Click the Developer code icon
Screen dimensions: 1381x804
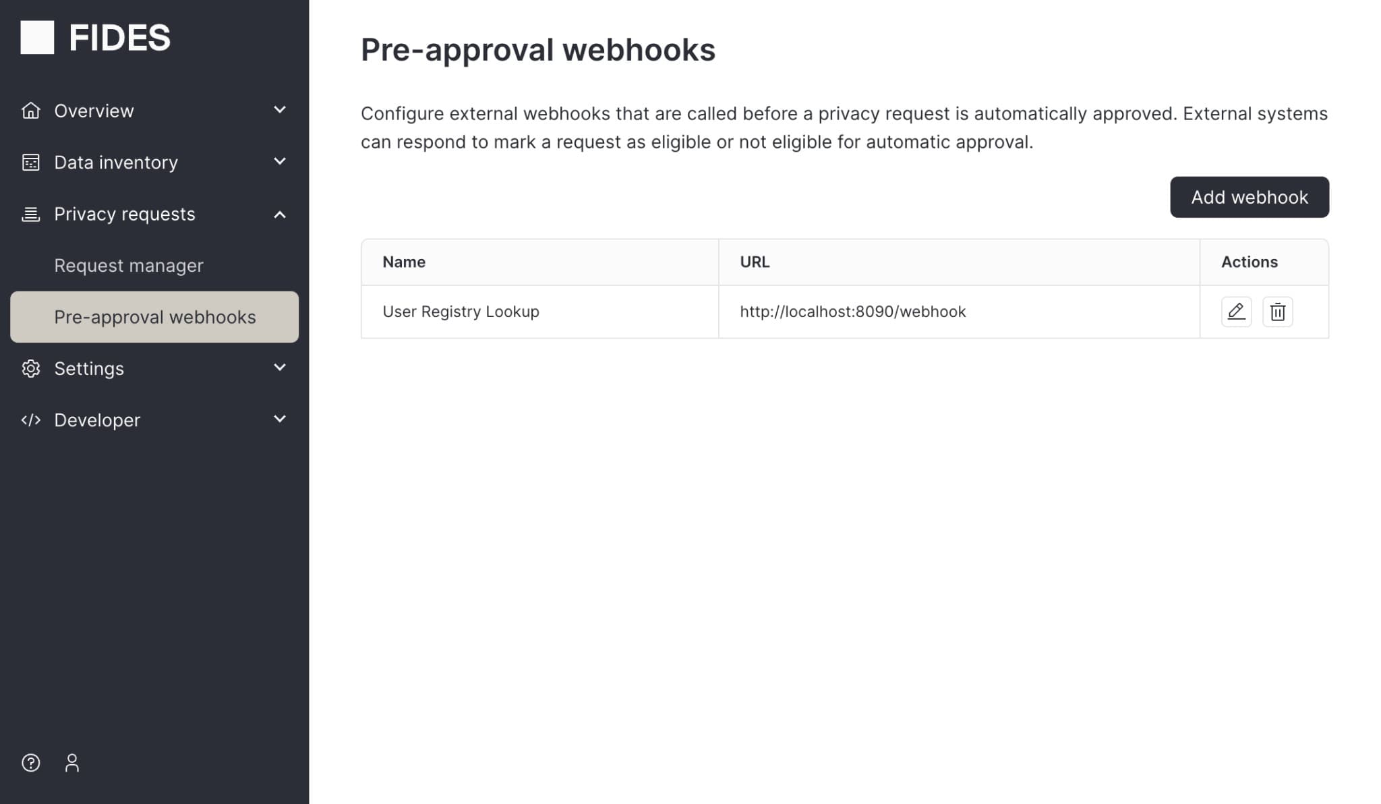tap(31, 420)
